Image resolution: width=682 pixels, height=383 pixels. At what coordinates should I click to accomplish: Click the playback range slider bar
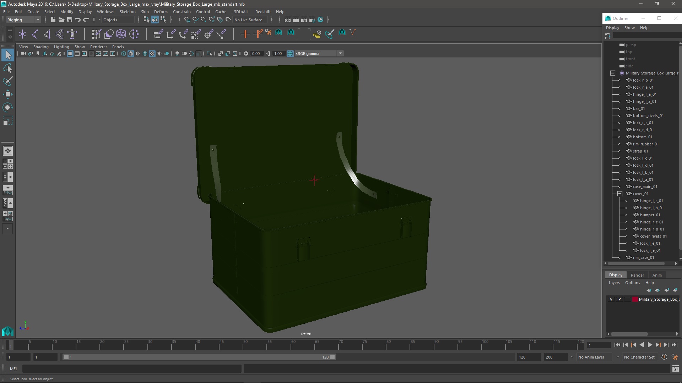199,357
